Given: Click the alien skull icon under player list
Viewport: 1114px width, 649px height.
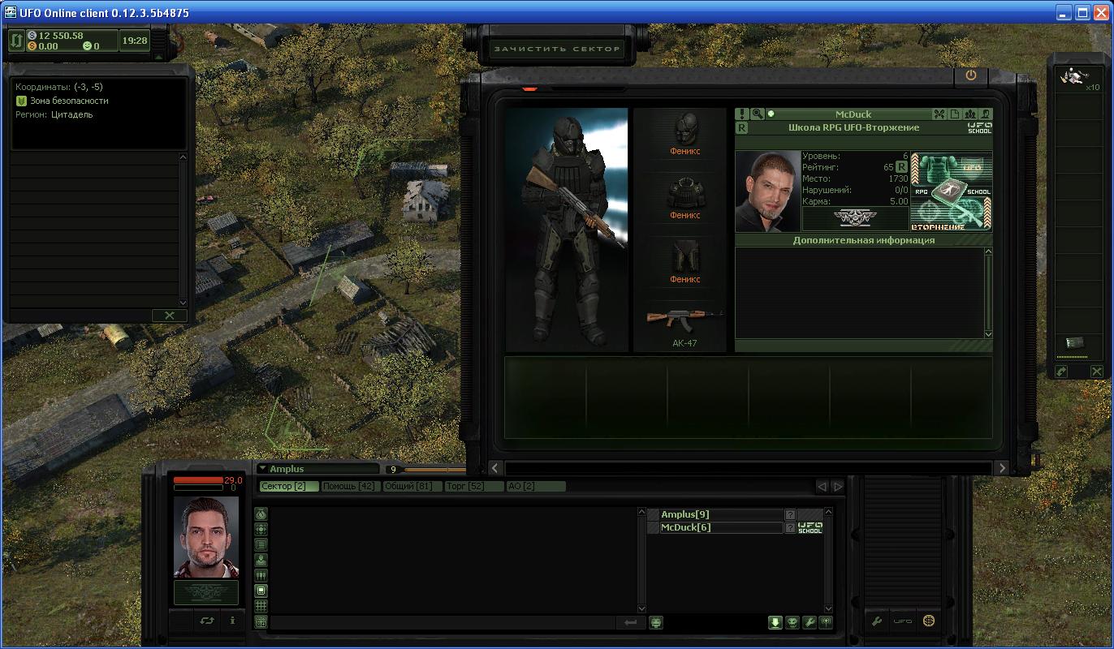Looking at the screenshot, I should 792,622.
